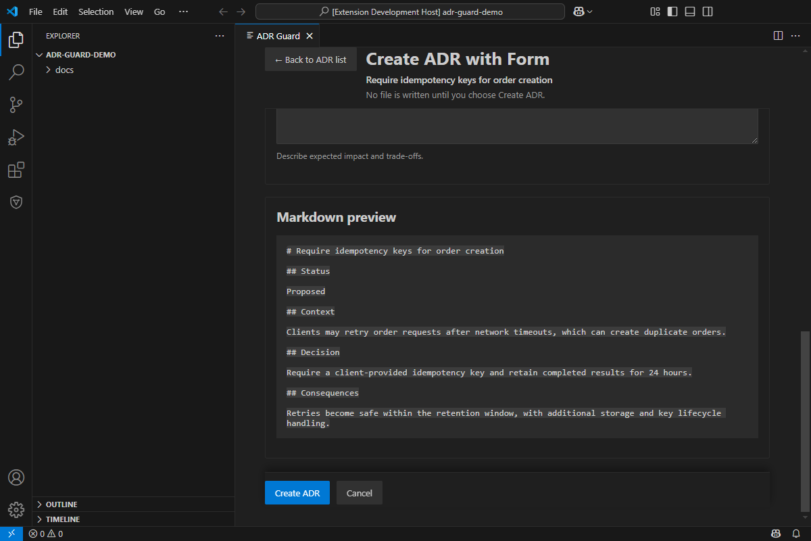Open the Accounts menu icon
This screenshot has height=541, width=811.
pos(16,477)
